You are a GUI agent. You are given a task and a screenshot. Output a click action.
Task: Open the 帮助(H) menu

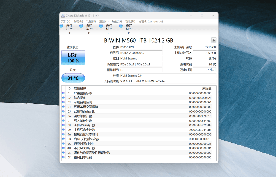tap(130, 21)
